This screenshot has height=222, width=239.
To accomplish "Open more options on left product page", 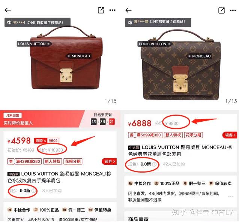I will pyautogui.click(x=112, y=10).
